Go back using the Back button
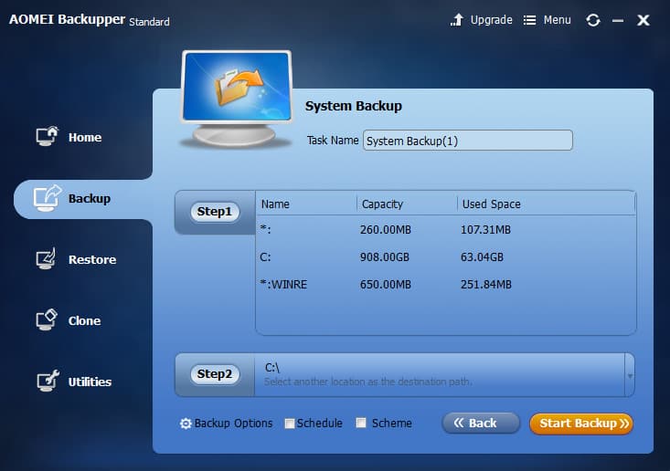 [481, 424]
